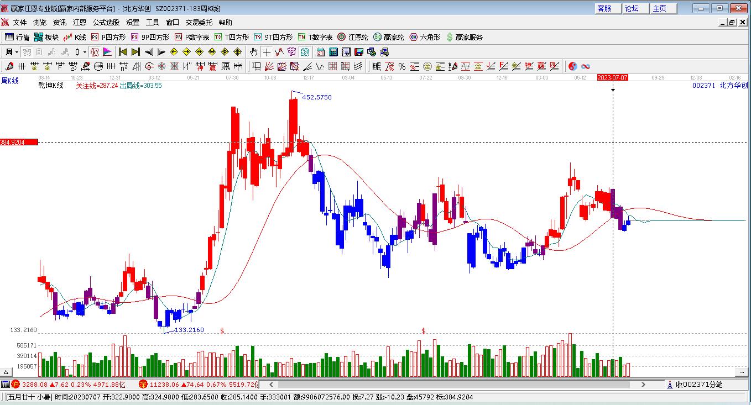The width and height of the screenshot is (751, 405).
Task: Select the red fan lines tool
Action: tap(269, 66)
